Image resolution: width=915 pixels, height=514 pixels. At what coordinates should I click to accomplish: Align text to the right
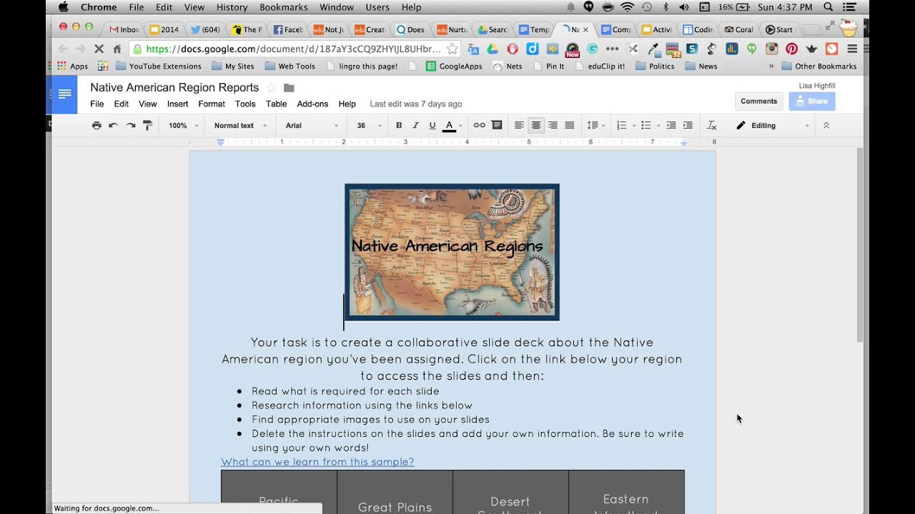point(553,125)
